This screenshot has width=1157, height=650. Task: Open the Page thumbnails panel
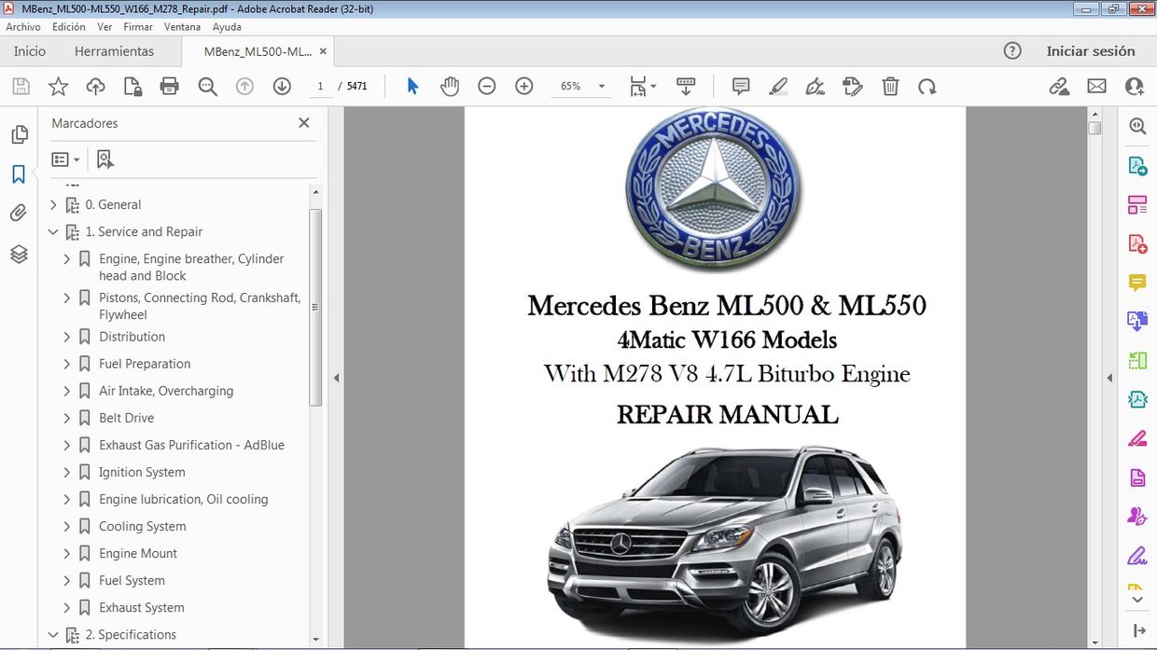tap(19, 133)
